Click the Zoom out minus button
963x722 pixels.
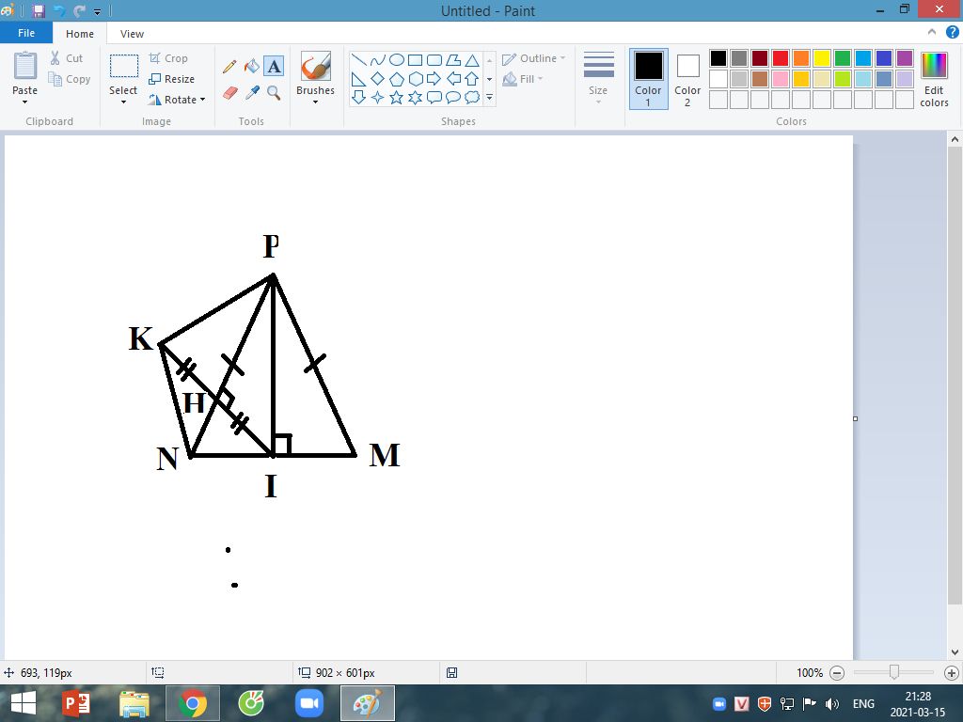[x=836, y=673]
